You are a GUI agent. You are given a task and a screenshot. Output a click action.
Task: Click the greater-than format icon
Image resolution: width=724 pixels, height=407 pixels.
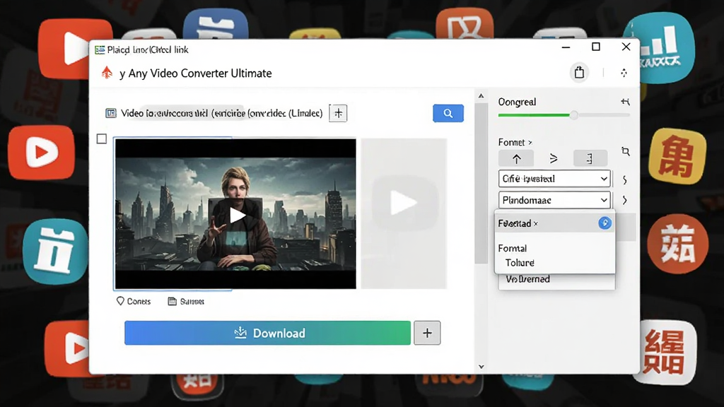tap(554, 159)
